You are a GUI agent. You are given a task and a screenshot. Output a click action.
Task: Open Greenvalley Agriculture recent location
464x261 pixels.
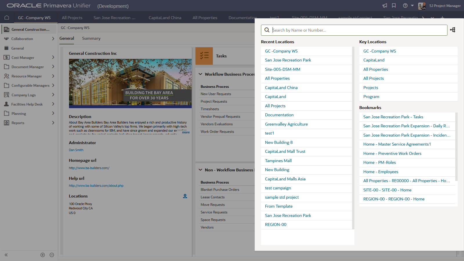pyautogui.click(x=306, y=124)
